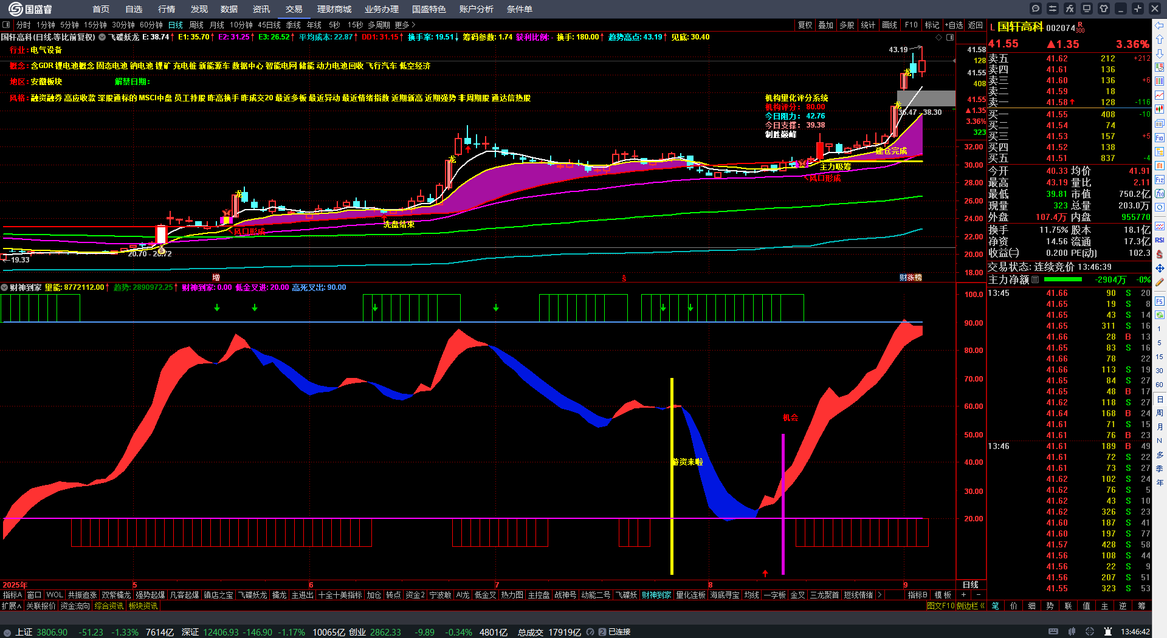Open the 指标B selector
Image resolution: width=1167 pixels, height=638 pixels.
click(x=917, y=595)
